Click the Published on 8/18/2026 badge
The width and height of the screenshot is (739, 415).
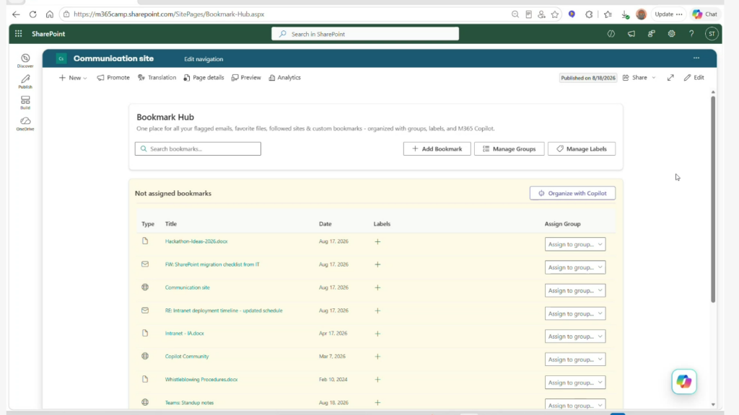[587, 78]
